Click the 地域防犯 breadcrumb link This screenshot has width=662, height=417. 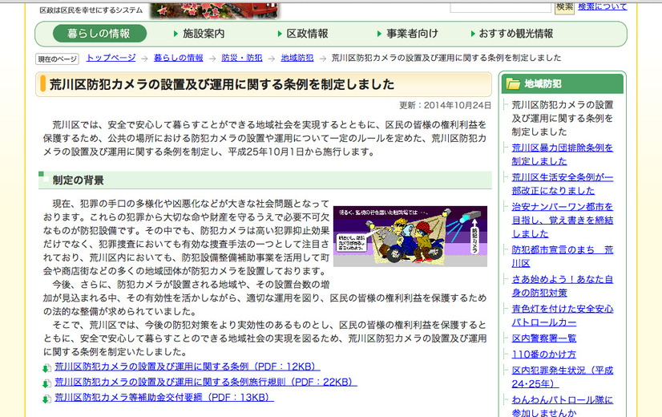297,59
